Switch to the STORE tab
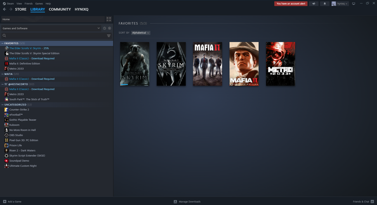The height and width of the screenshot is (205, 377). pyautogui.click(x=21, y=9)
